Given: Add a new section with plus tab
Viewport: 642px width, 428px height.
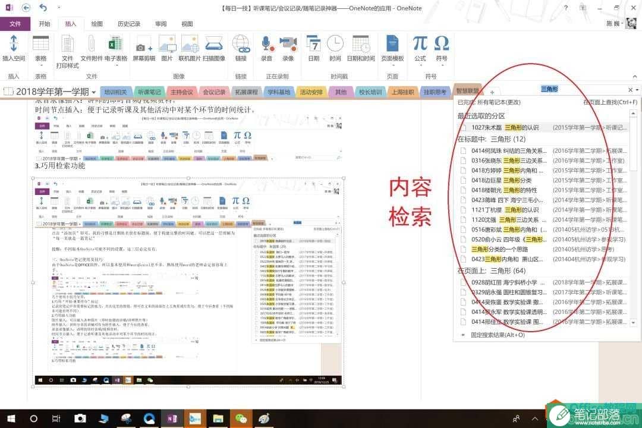Looking at the screenshot, I should [492, 93].
